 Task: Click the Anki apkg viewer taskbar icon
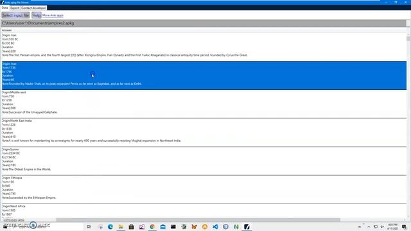(247, 227)
